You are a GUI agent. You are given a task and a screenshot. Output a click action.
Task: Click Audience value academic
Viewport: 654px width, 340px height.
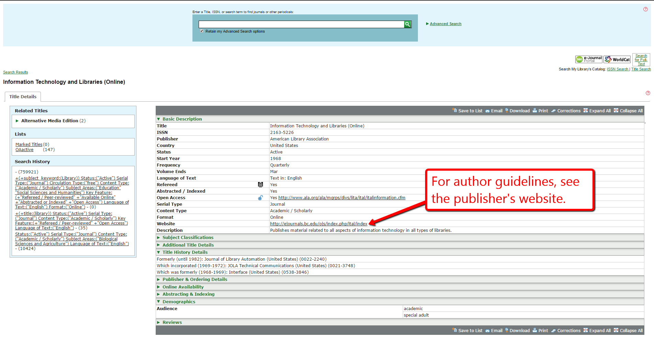click(x=413, y=309)
